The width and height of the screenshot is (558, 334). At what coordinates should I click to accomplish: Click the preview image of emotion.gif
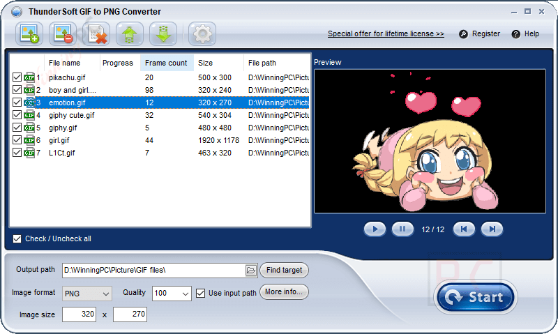(430, 142)
